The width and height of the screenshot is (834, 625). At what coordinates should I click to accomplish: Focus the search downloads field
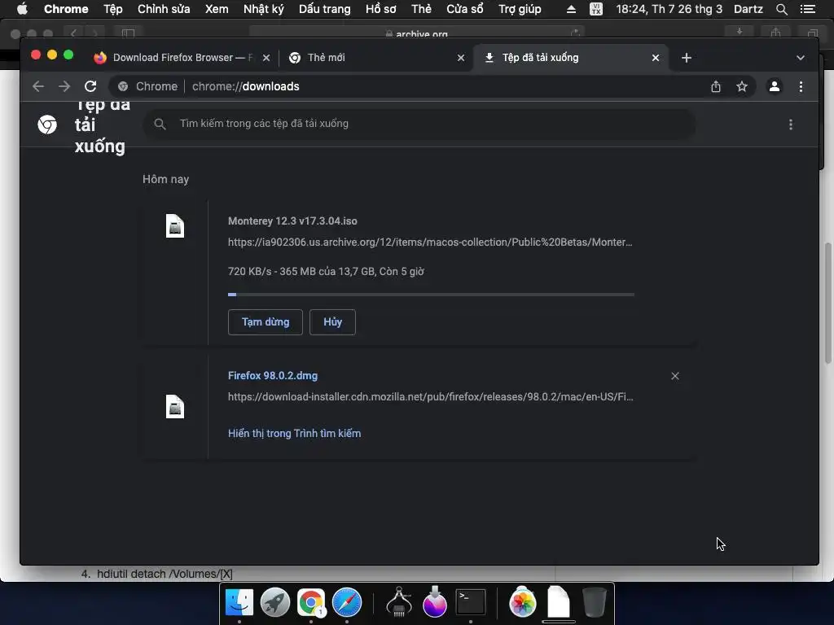pos(419,124)
